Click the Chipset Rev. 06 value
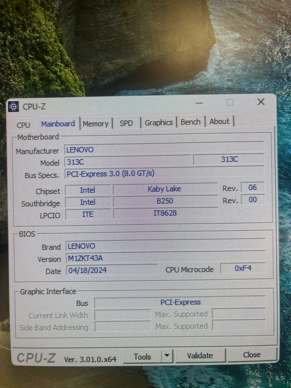This screenshot has width=291, height=388. (252, 187)
